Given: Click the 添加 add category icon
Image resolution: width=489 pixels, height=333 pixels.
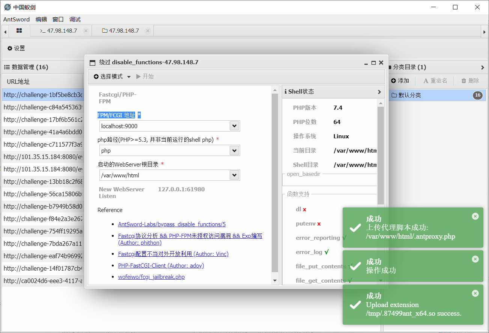Looking at the screenshot, I should point(393,80).
